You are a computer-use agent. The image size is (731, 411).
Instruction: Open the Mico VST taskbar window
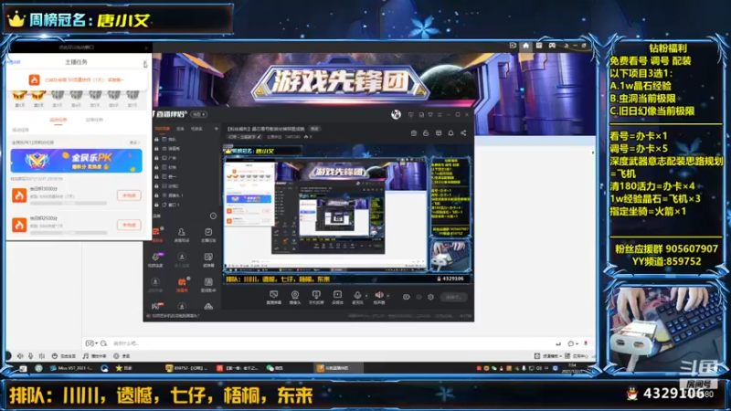71,368
